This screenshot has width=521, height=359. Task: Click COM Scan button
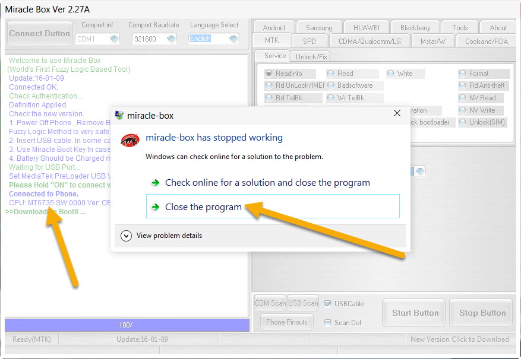pos(270,303)
